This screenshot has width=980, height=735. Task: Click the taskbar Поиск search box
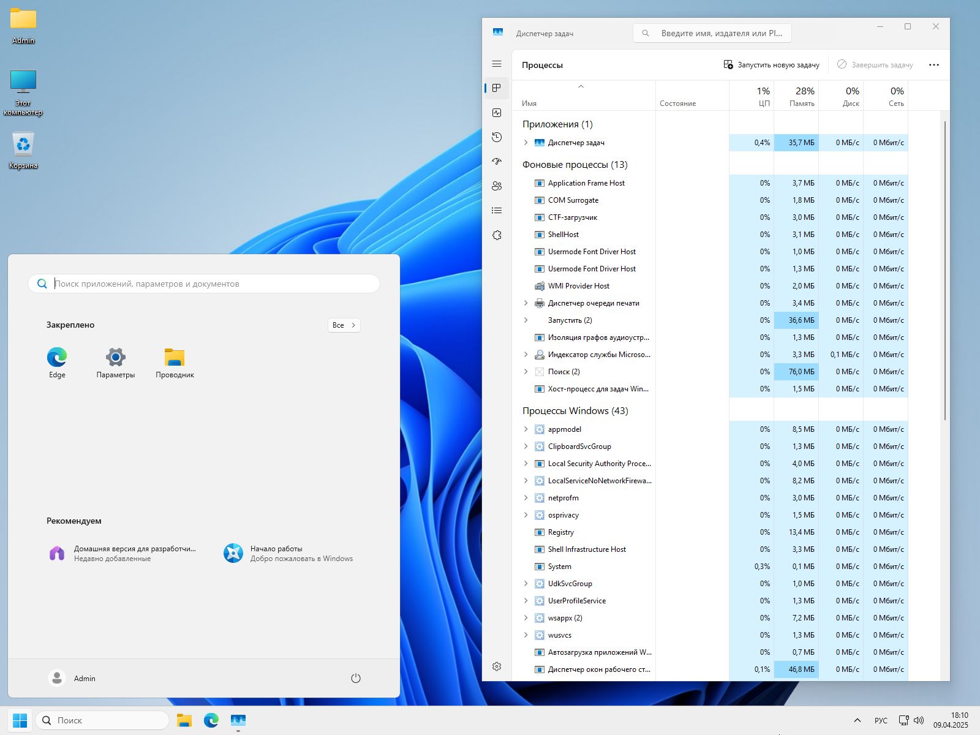tap(103, 720)
